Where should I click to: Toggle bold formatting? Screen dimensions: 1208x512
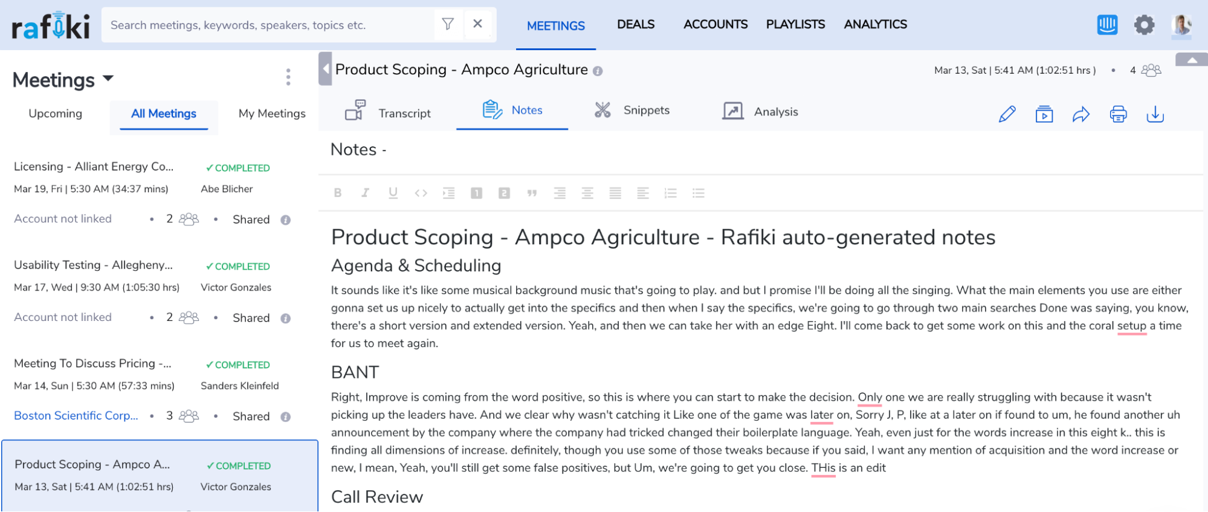click(338, 193)
